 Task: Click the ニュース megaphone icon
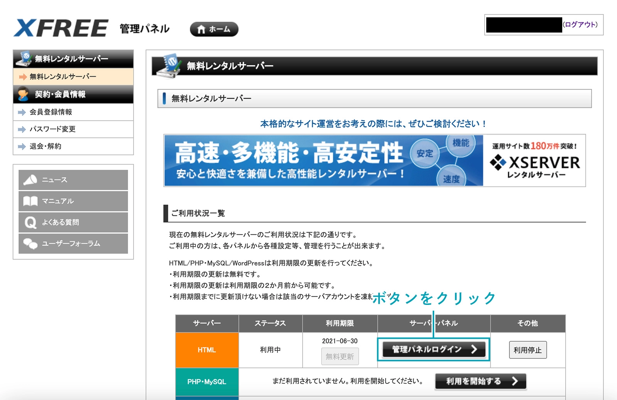(30, 180)
